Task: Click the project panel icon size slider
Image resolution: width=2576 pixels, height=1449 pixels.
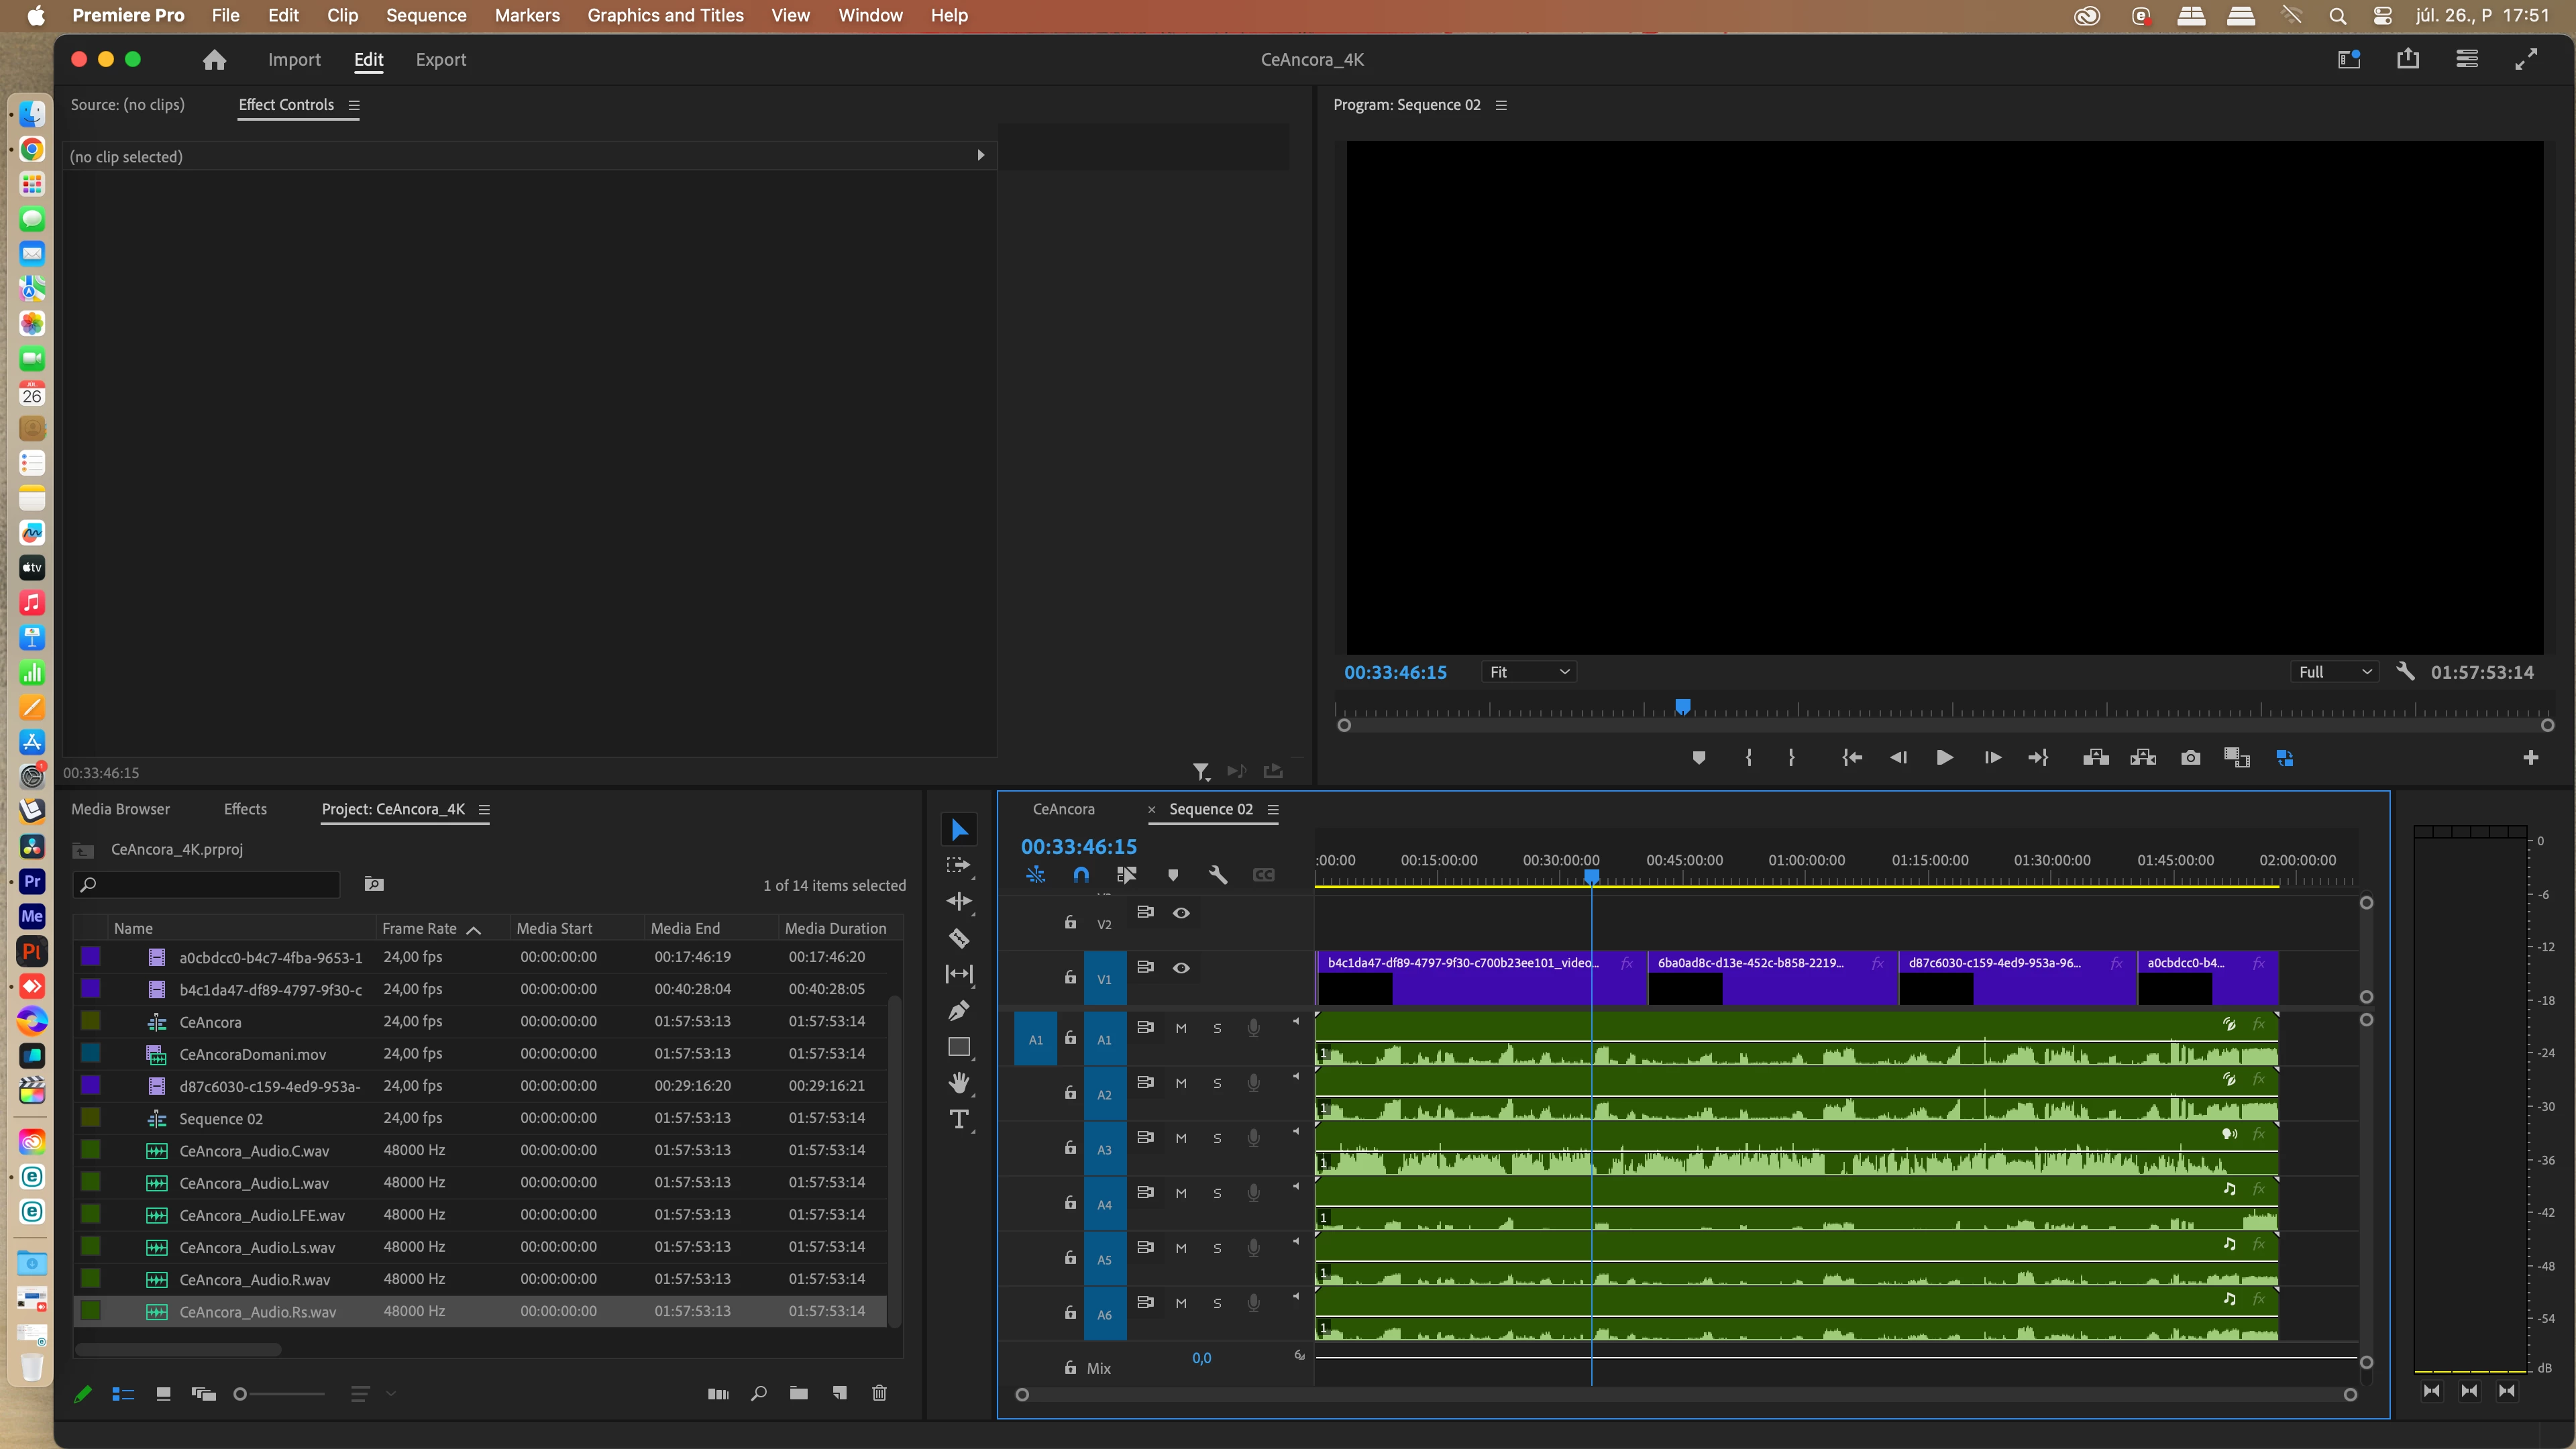Action: [241, 1394]
